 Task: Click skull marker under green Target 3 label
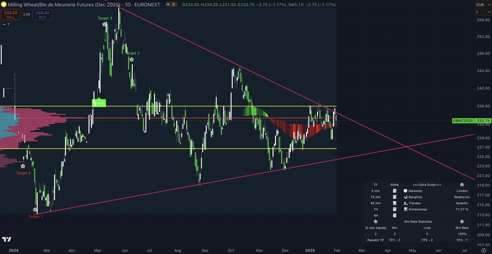pos(104,24)
